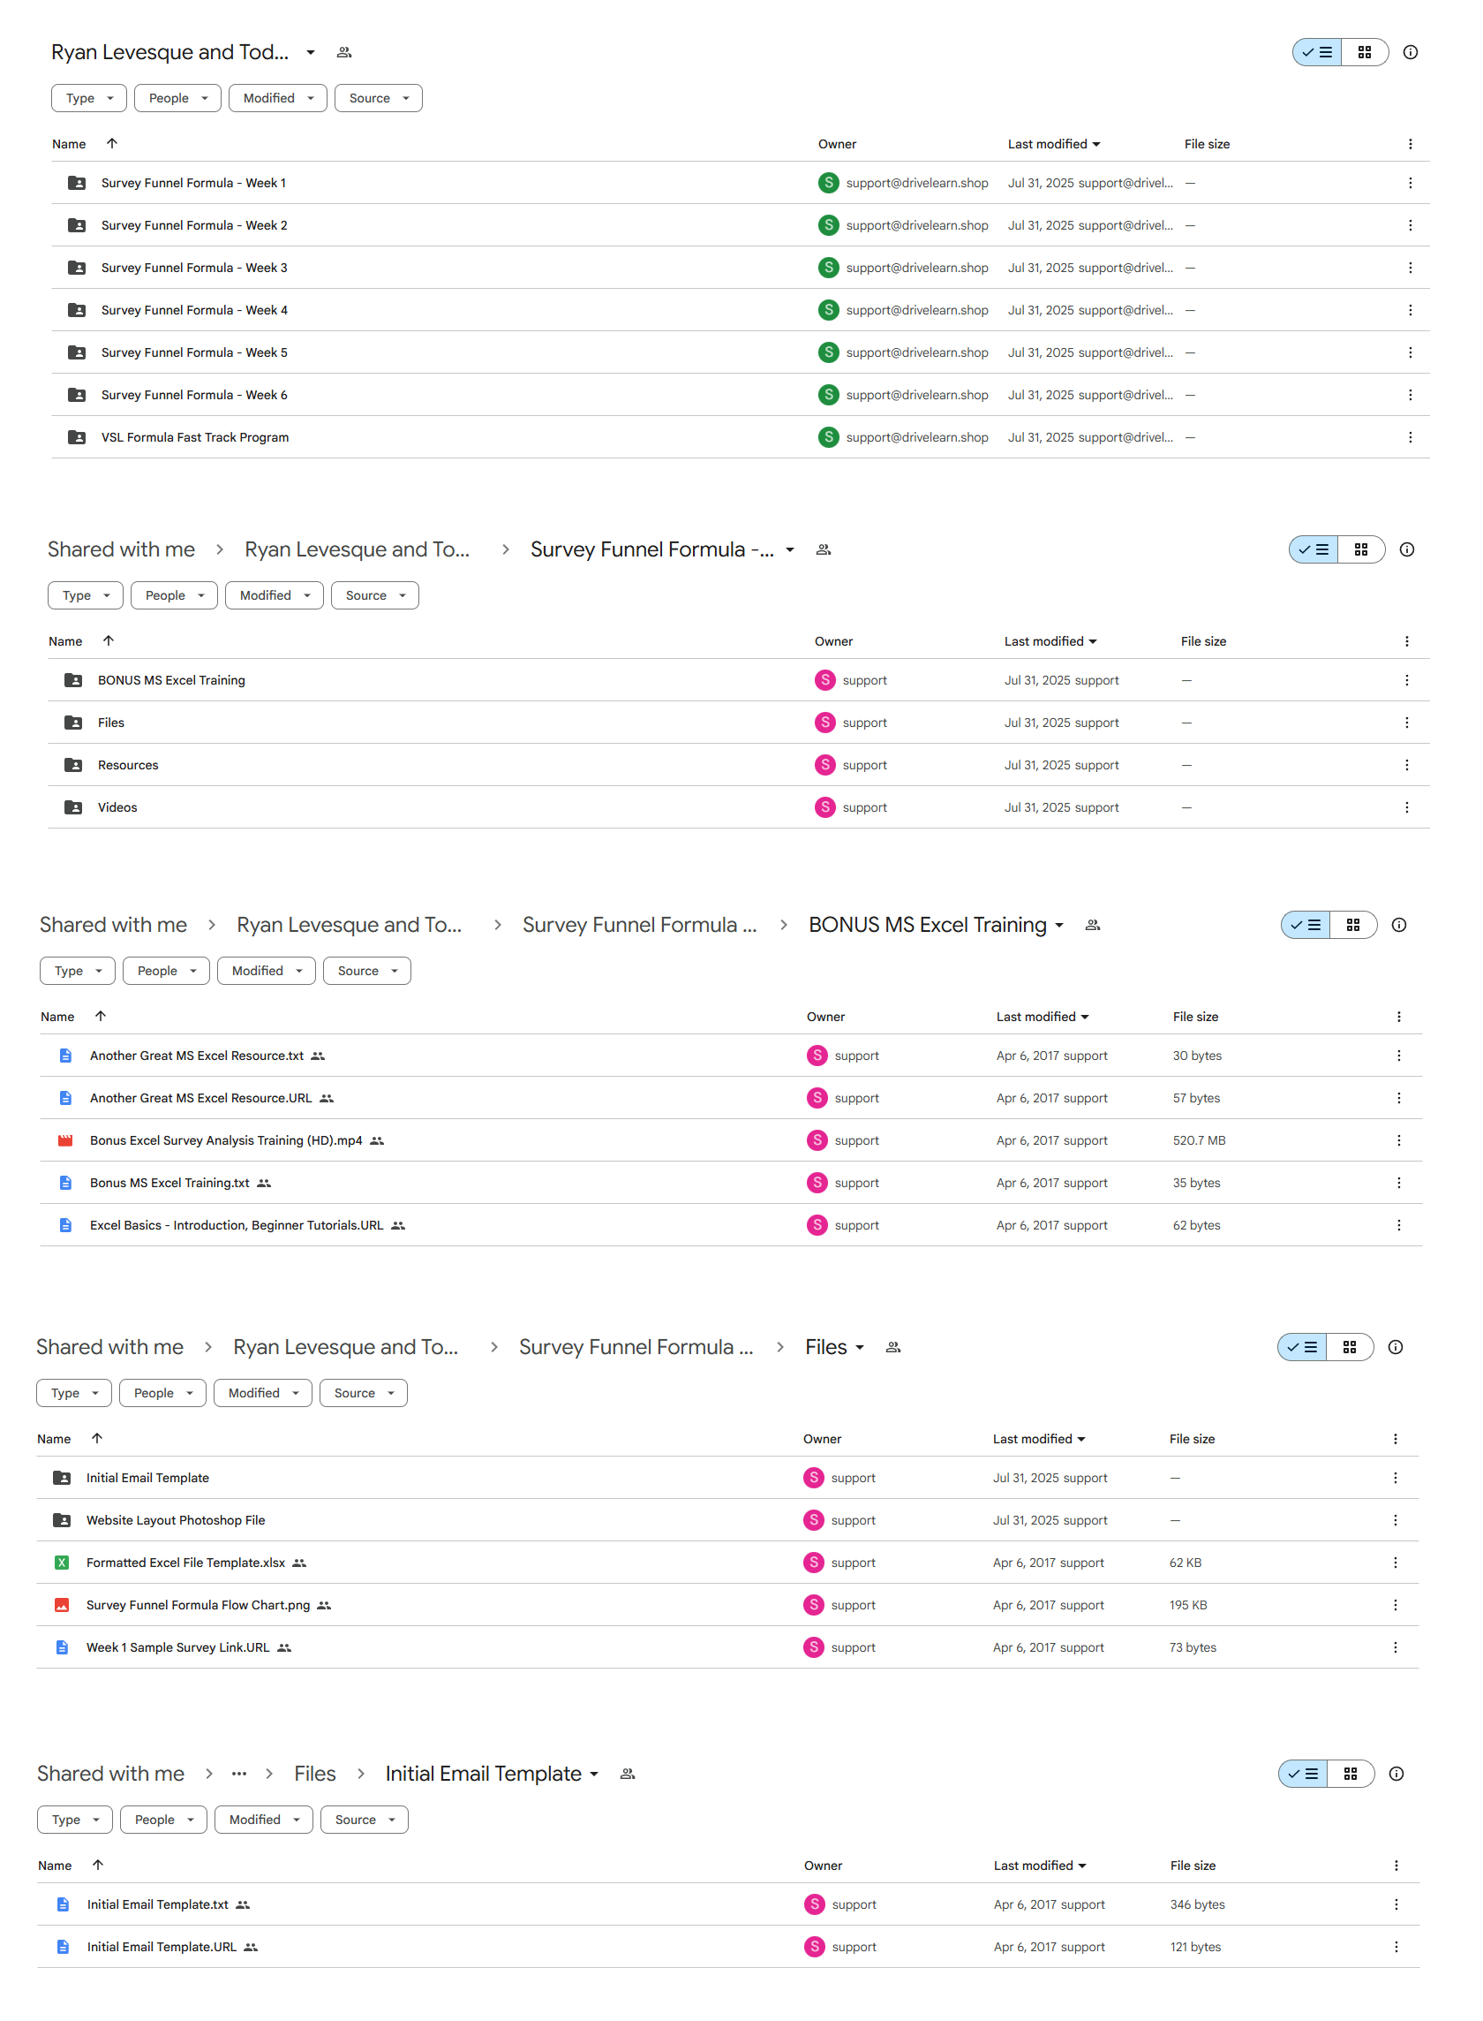Toggle Name sort direction arrow in Survey Funnel list

pyautogui.click(x=108, y=640)
